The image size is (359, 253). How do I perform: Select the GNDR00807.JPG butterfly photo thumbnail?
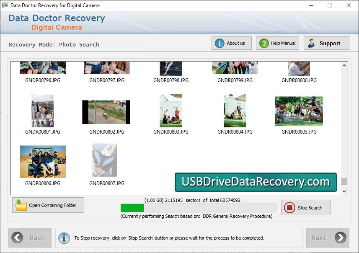(x=105, y=160)
